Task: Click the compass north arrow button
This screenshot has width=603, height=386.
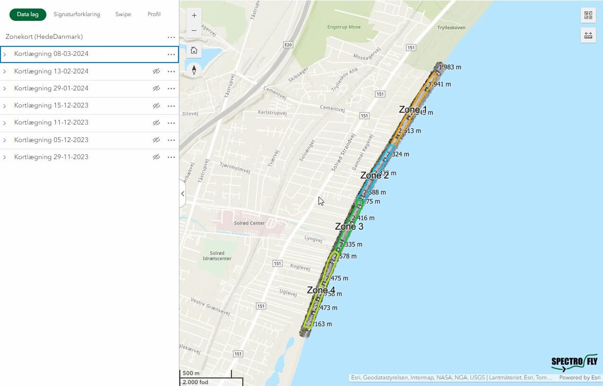Action: click(194, 70)
